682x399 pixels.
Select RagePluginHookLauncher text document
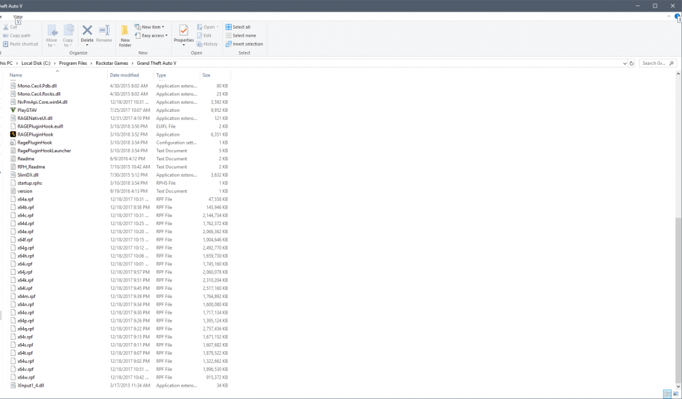point(44,151)
